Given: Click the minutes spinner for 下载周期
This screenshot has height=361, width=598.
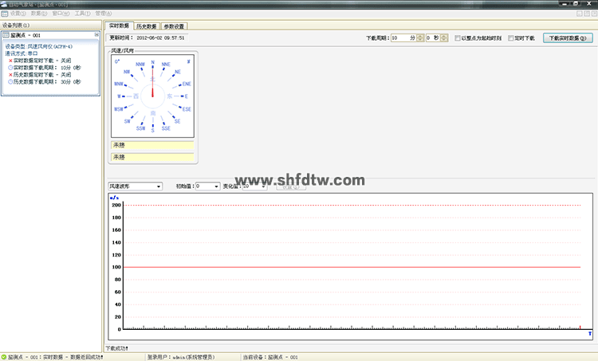Looking at the screenshot, I should [x=419, y=37].
